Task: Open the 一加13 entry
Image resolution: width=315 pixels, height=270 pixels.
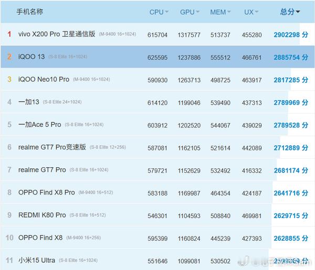Action: tap(29, 102)
